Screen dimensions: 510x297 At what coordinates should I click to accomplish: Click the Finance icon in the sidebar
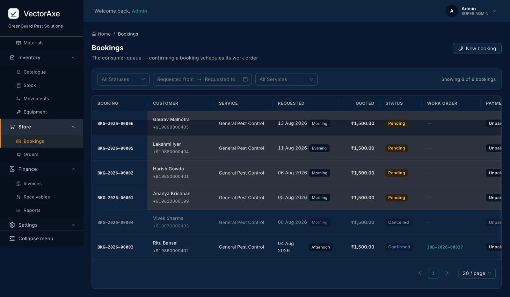(12, 169)
